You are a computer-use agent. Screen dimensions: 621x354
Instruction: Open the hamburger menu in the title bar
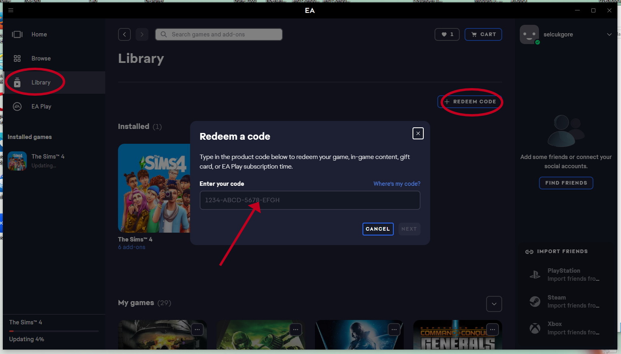[x=11, y=10]
